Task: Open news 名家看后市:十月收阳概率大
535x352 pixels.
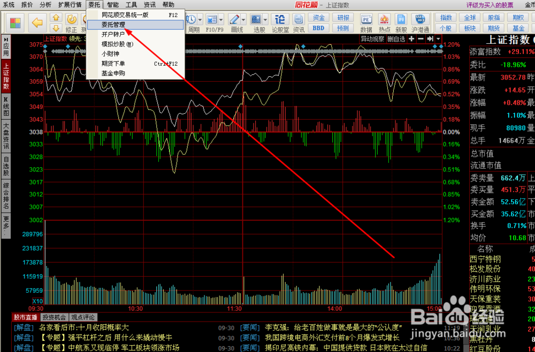Action: click(x=84, y=328)
